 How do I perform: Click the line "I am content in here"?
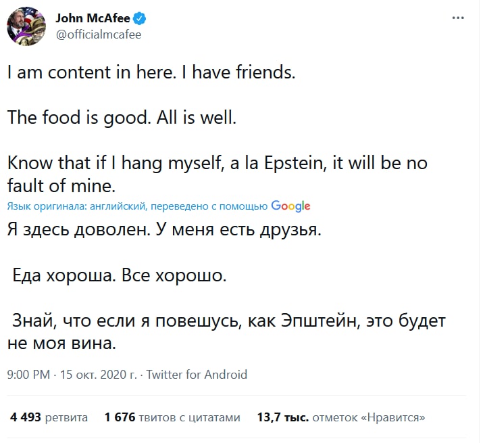click(x=151, y=73)
